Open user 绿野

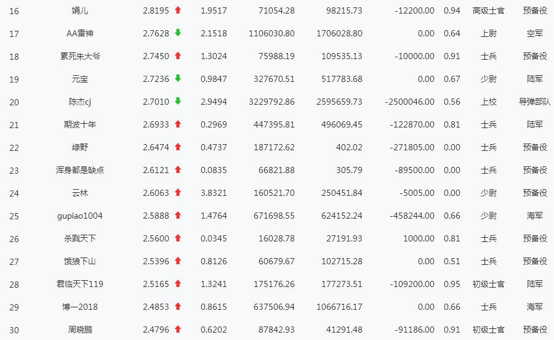pos(80,147)
